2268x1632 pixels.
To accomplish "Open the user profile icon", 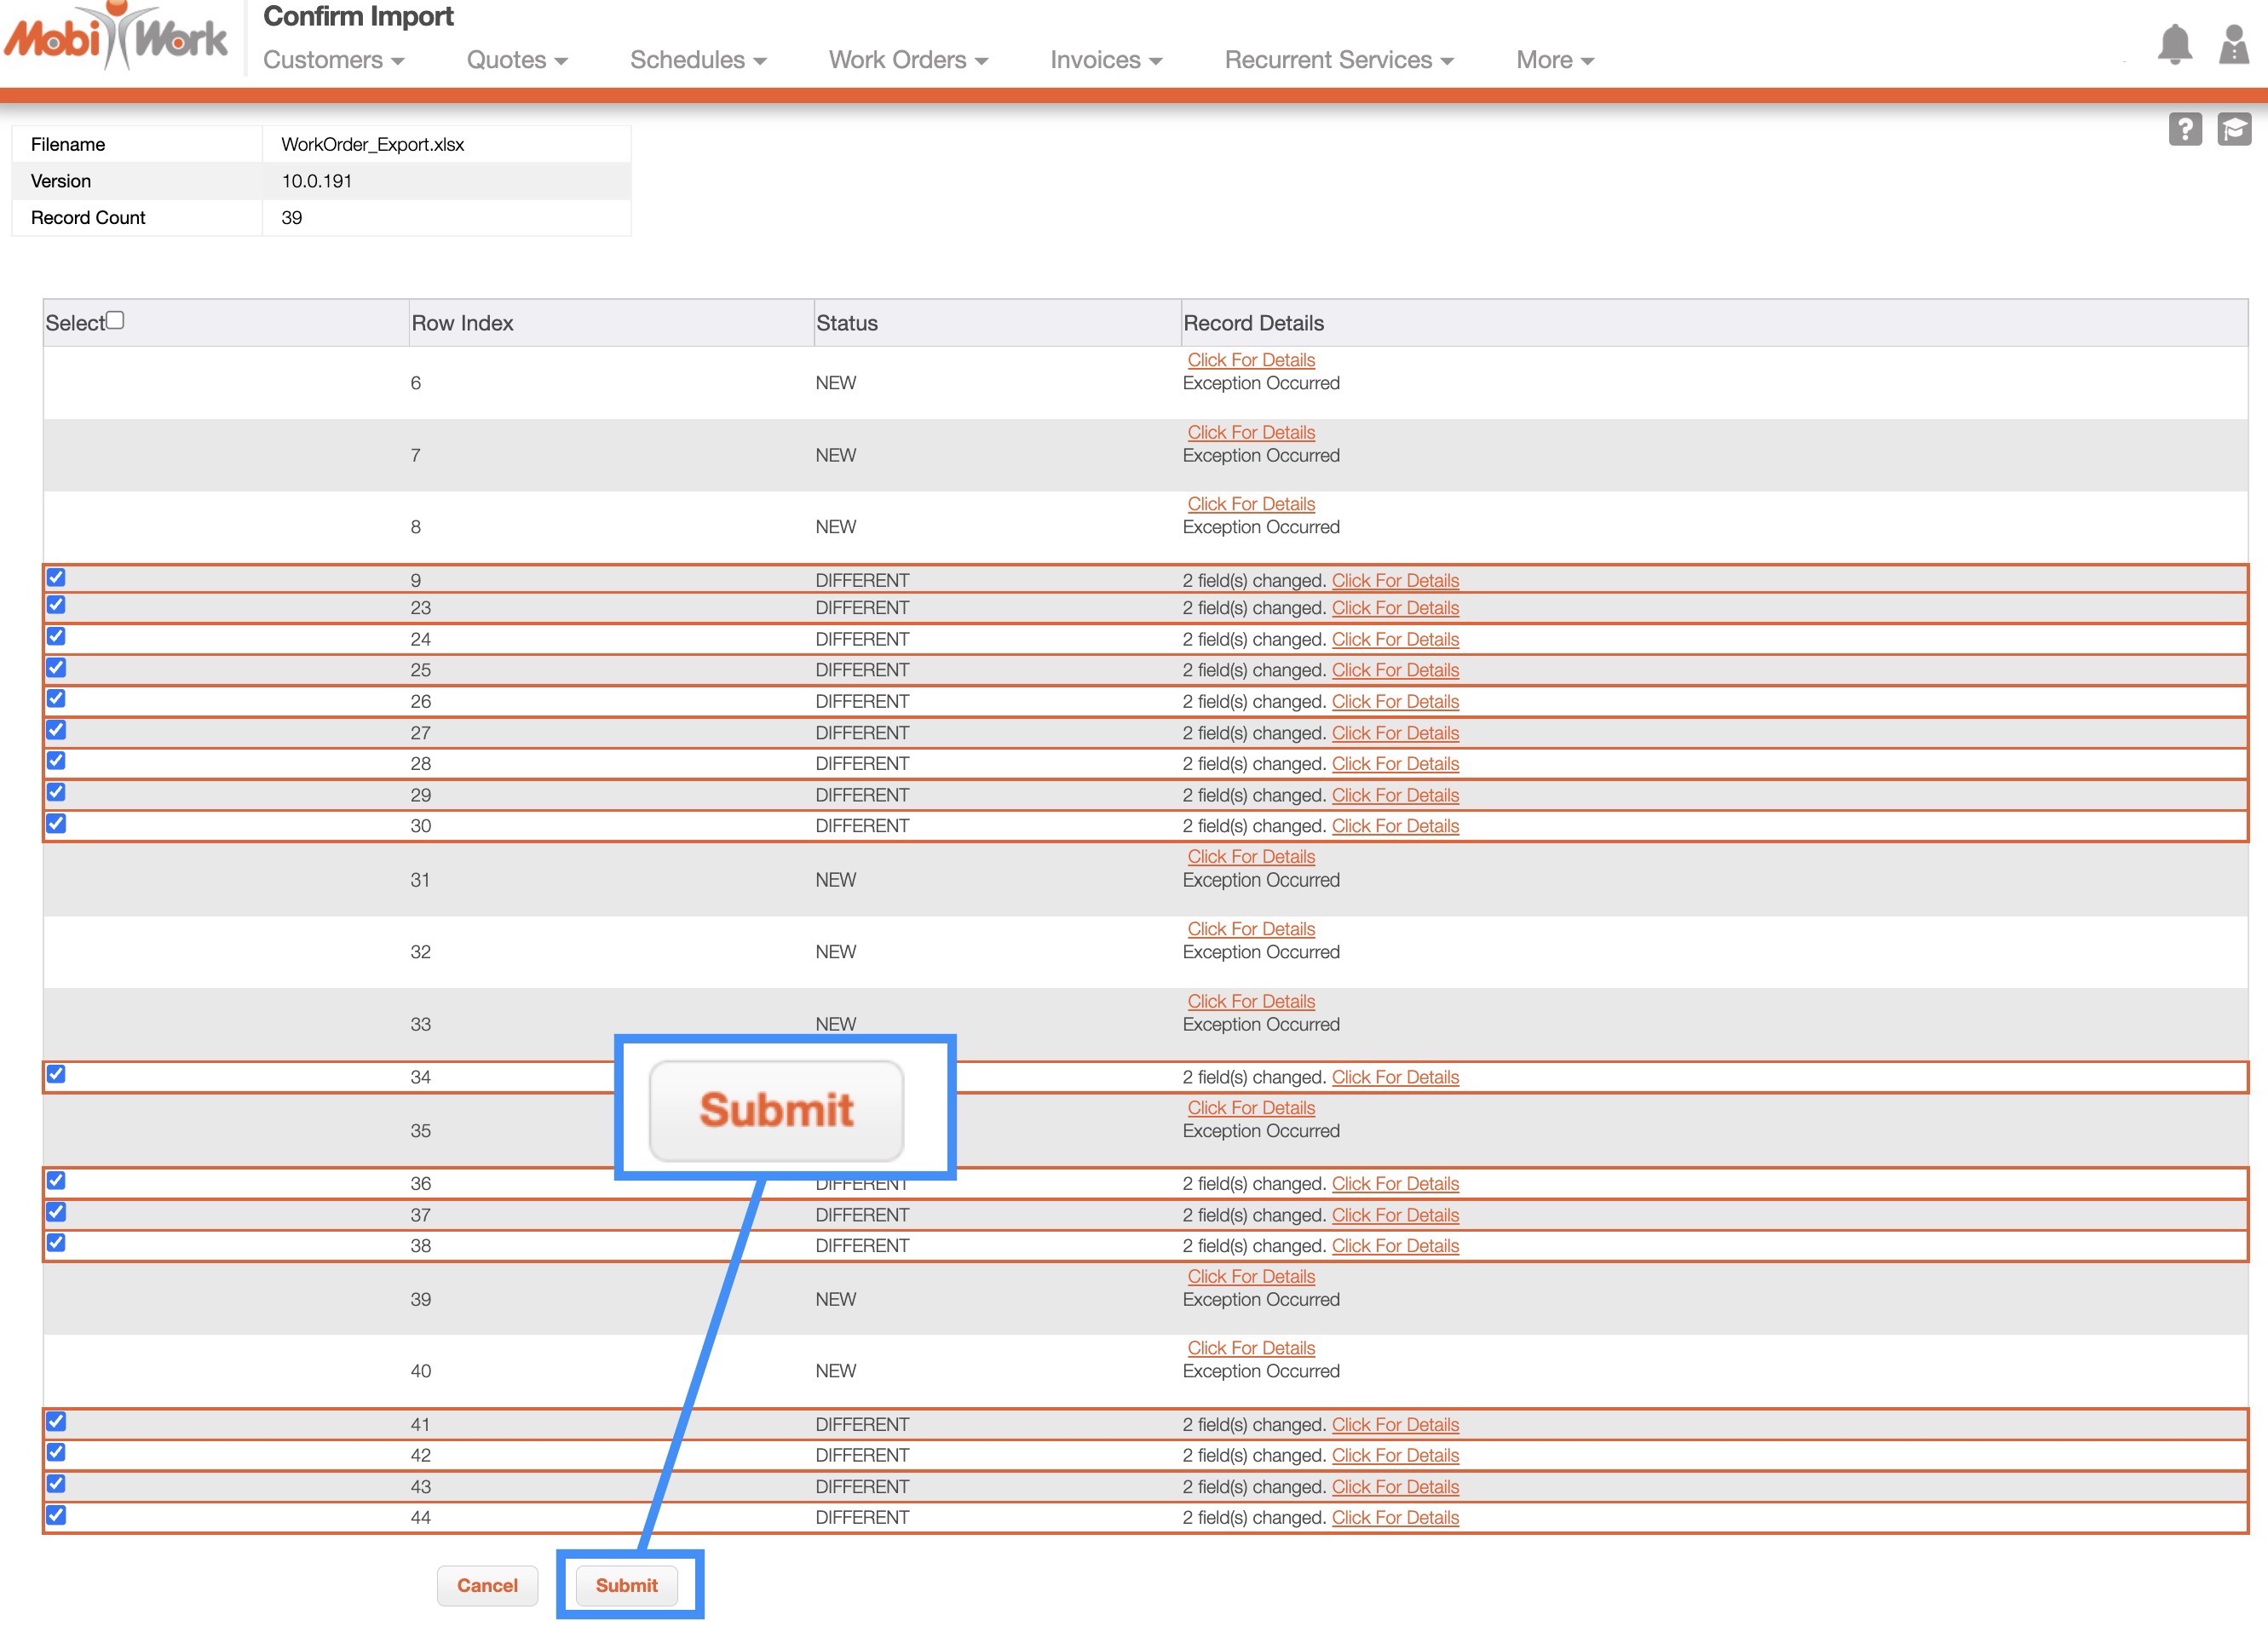I will (2233, 45).
